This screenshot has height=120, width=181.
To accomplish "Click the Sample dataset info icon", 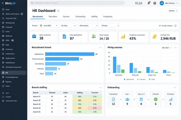I will (x=176, y=26).
